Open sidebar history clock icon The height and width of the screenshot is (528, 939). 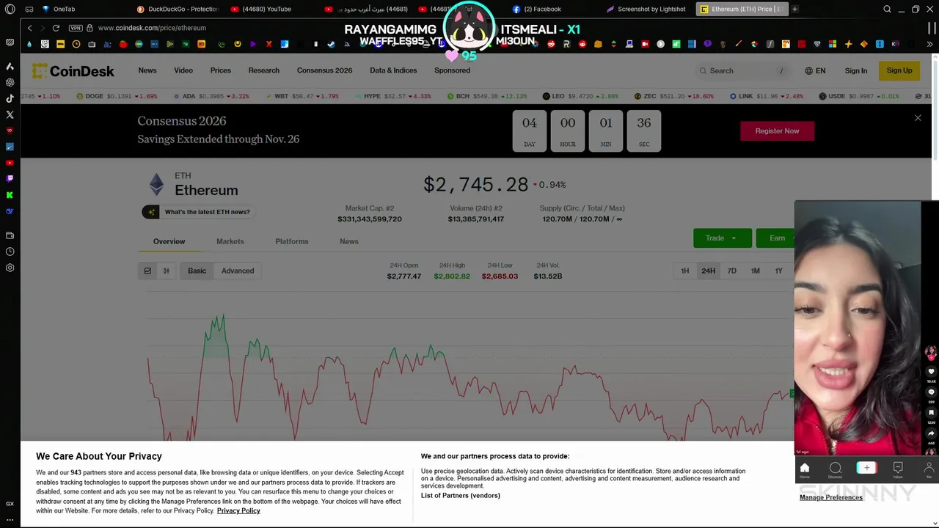point(10,252)
